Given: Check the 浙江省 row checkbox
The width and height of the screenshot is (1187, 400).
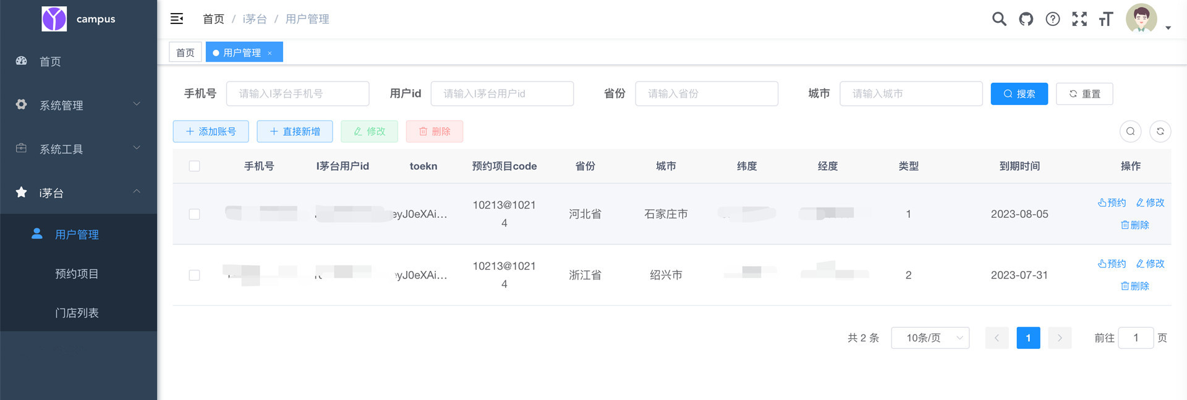Looking at the screenshot, I should coord(194,275).
